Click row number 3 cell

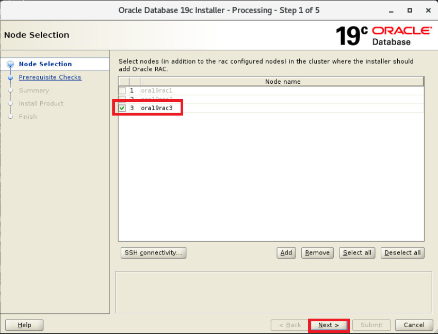pyautogui.click(x=135, y=108)
